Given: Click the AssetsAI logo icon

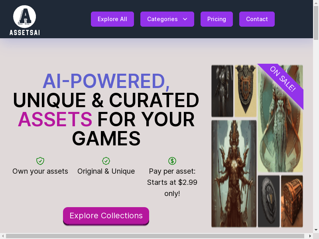Looking at the screenshot, I should (25, 17).
